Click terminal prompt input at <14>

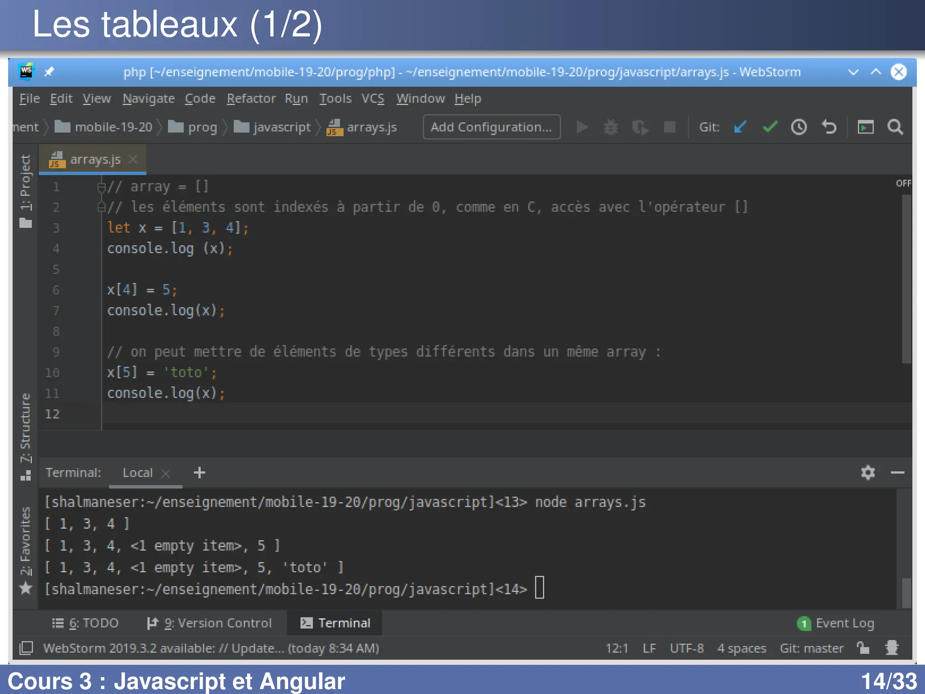tap(540, 587)
